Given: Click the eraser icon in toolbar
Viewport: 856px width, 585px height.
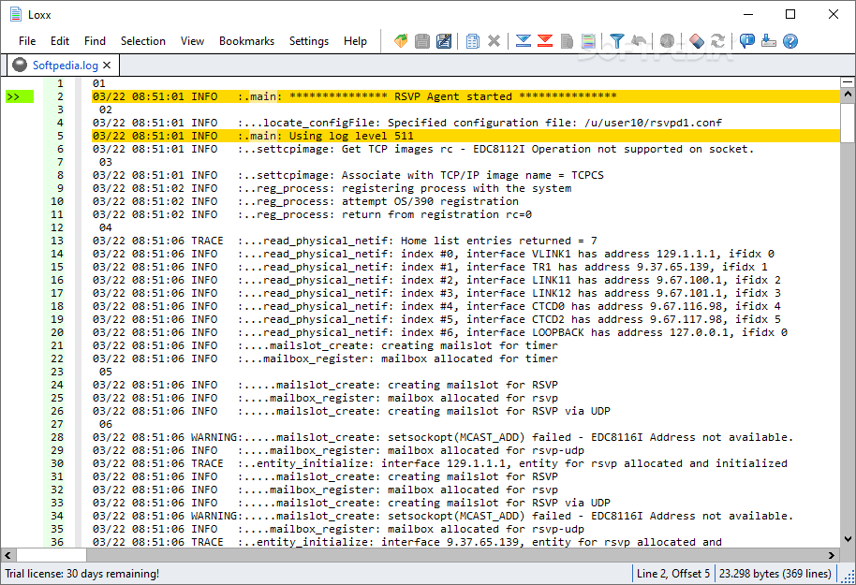Looking at the screenshot, I should [x=697, y=41].
